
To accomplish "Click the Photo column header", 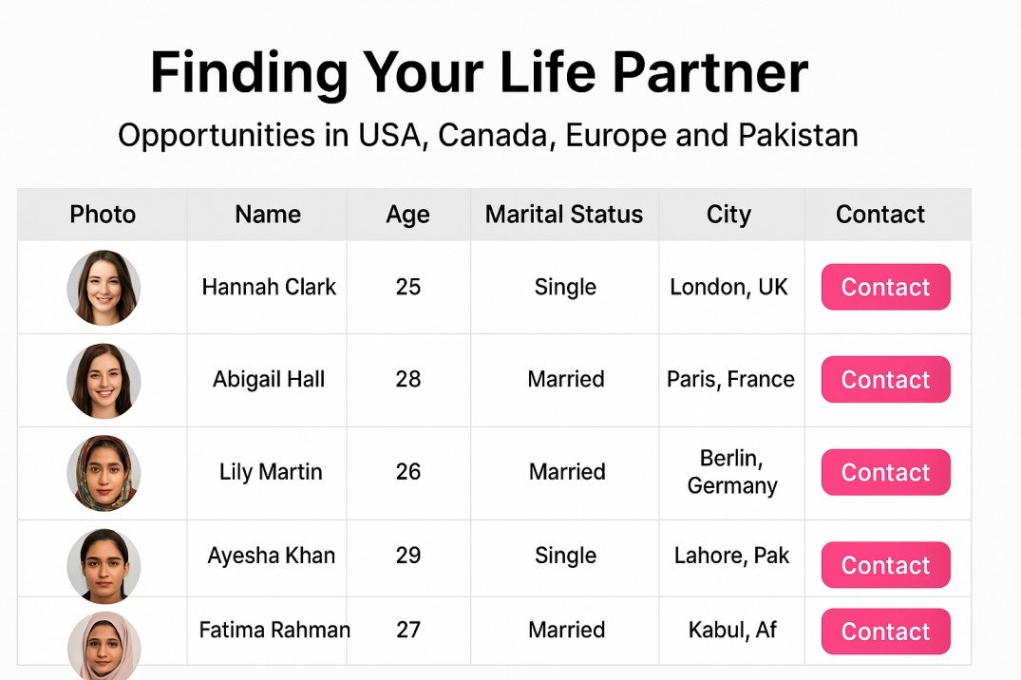I will [x=103, y=215].
